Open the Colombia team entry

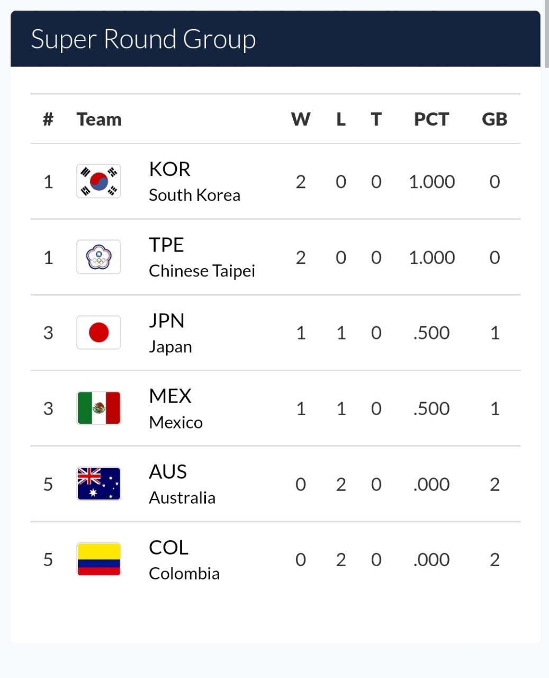pos(184,560)
